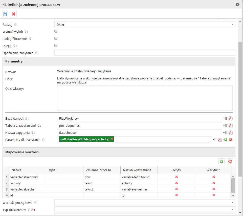243x216 pixels.
Task: Toggle Weryfikuj for the activity row
Action: click(214, 183)
